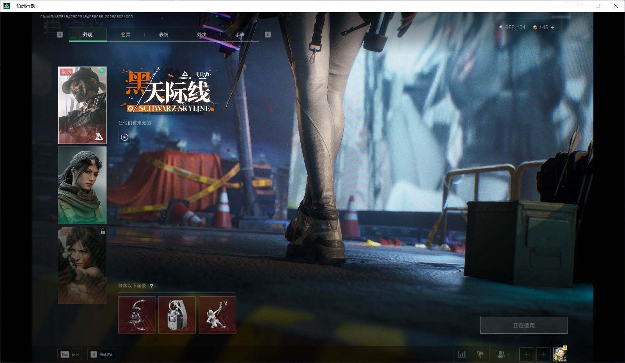This screenshot has width=625, height=363.
Task: Open the 处决 tab
Action: (202, 35)
